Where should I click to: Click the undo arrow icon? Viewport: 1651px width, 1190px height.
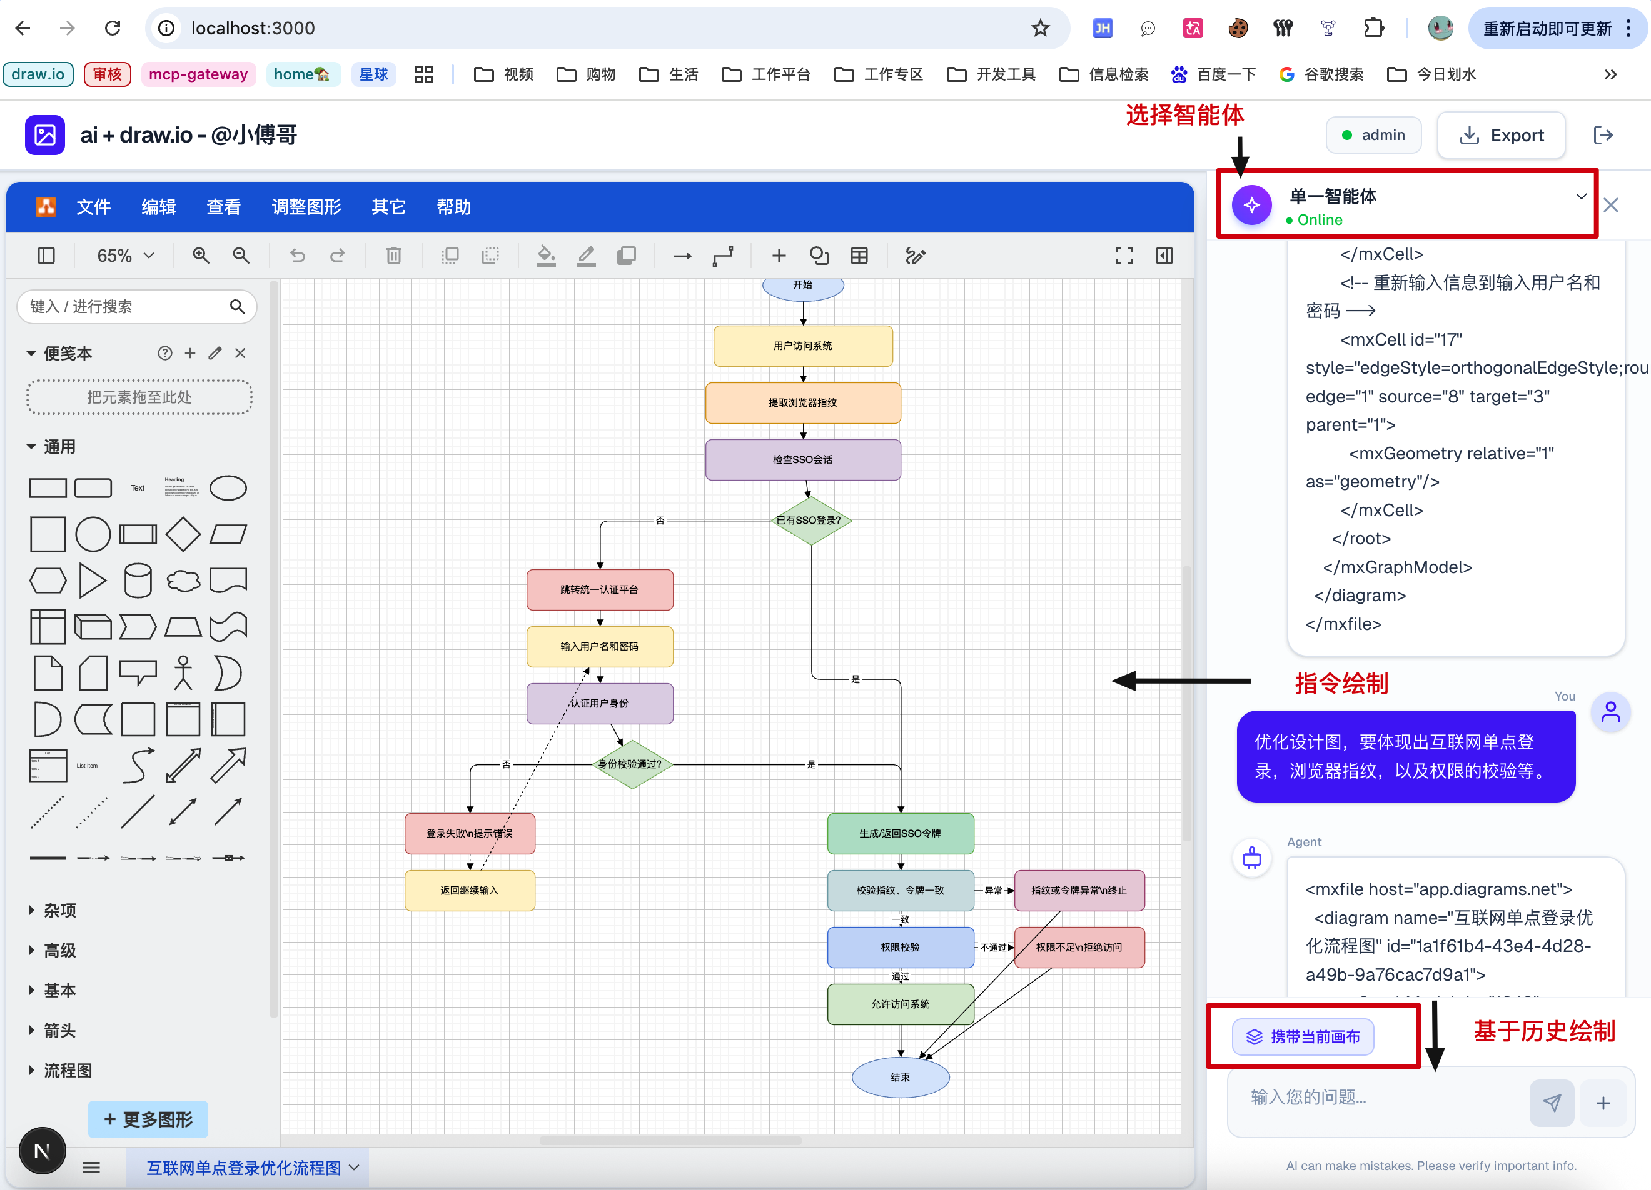click(x=297, y=256)
